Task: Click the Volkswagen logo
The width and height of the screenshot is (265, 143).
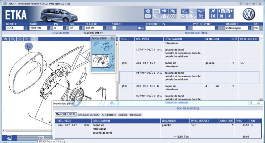Action: (249, 14)
